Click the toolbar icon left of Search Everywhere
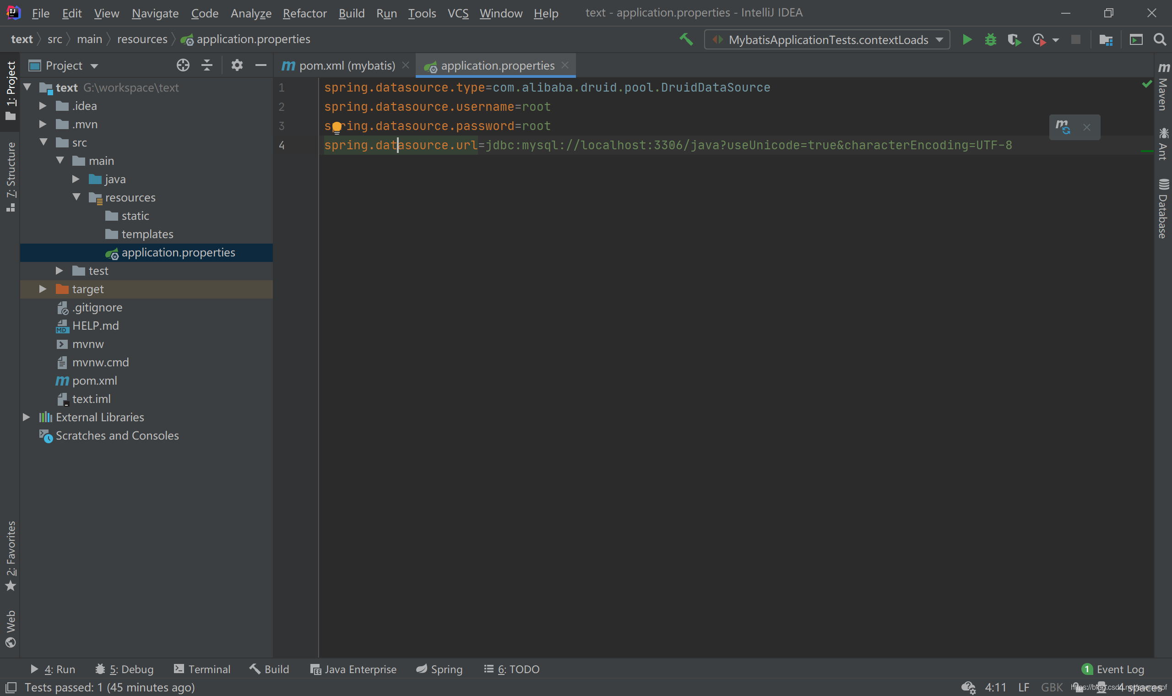The image size is (1172, 696). point(1136,40)
